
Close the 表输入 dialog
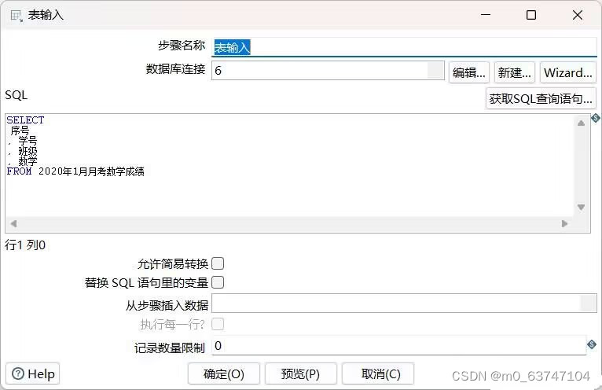(x=578, y=15)
